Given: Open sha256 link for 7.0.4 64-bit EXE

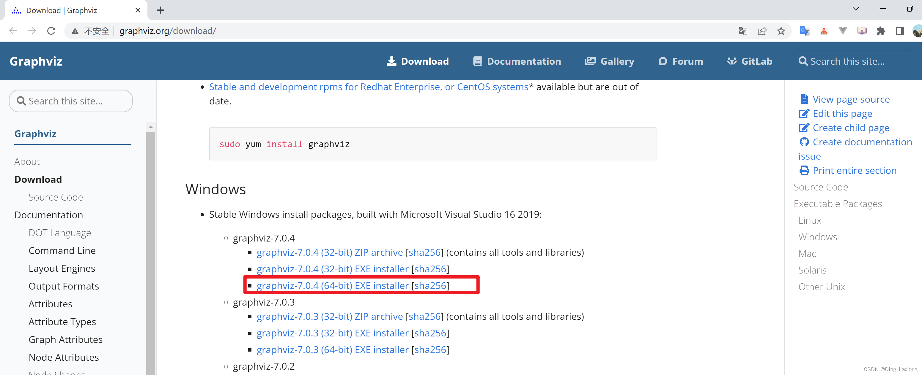Looking at the screenshot, I should pos(430,286).
